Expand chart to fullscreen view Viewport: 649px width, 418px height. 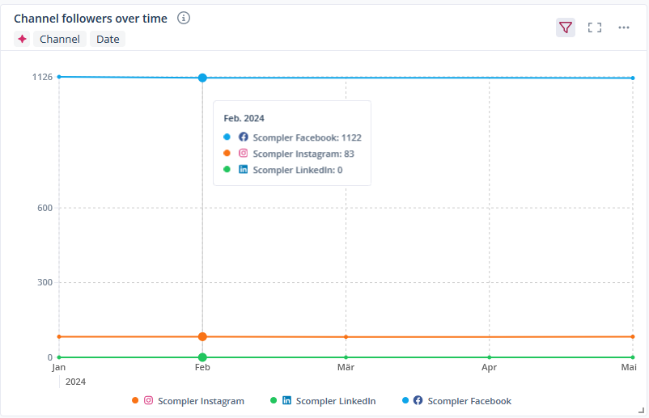point(595,27)
